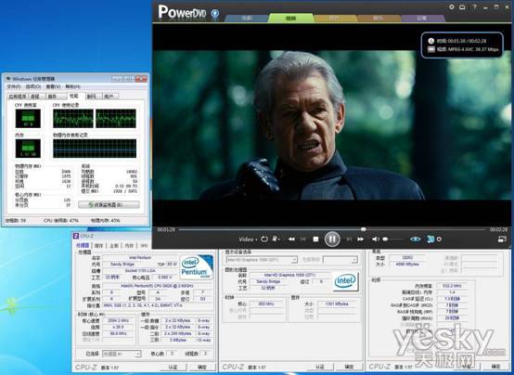Open the purple PowerDVD tab

coord(422,18)
